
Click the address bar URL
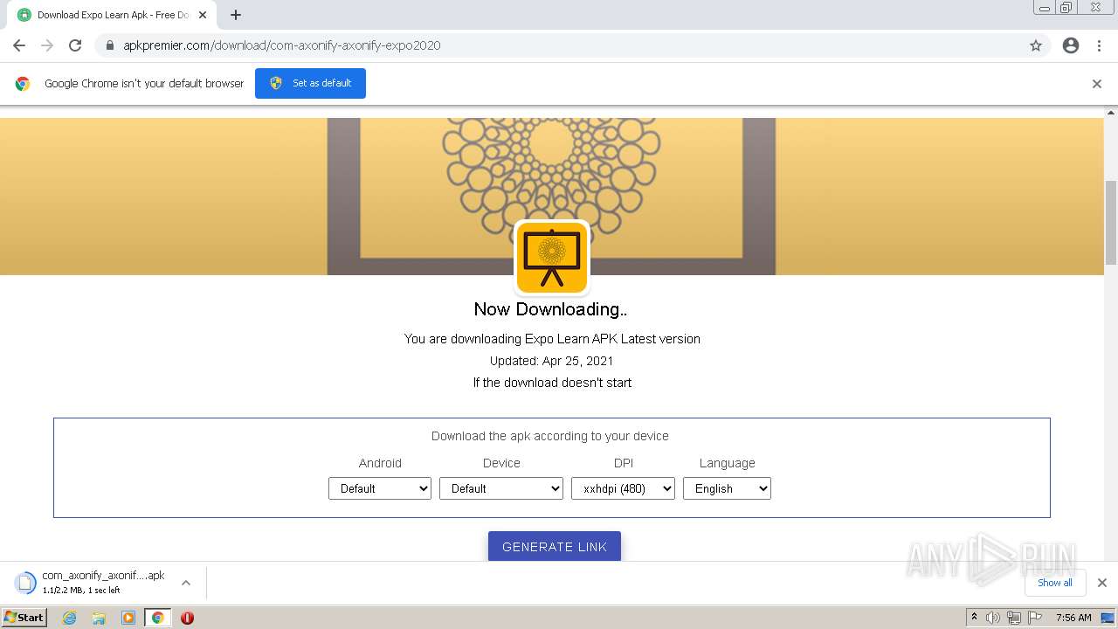(x=281, y=45)
